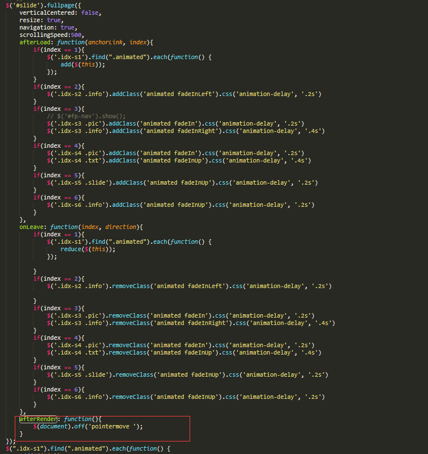Image resolution: width=428 pixels, height=454 pixels.
Task: Click the .idx-s6 .info addClass fadeInUp line
Action: pos(181,205)
